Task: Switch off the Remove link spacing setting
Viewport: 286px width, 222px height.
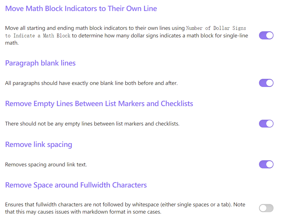Action: click(x=266, y=164)
